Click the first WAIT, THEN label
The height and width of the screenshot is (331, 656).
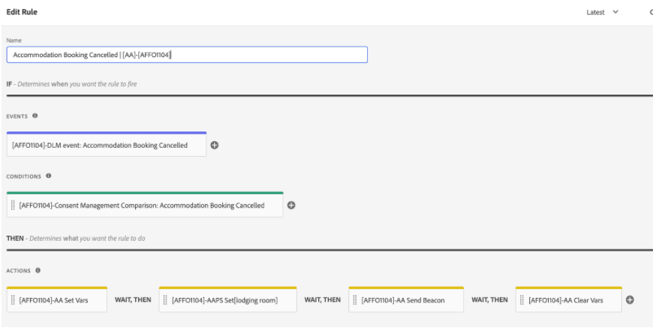point(133,300)
